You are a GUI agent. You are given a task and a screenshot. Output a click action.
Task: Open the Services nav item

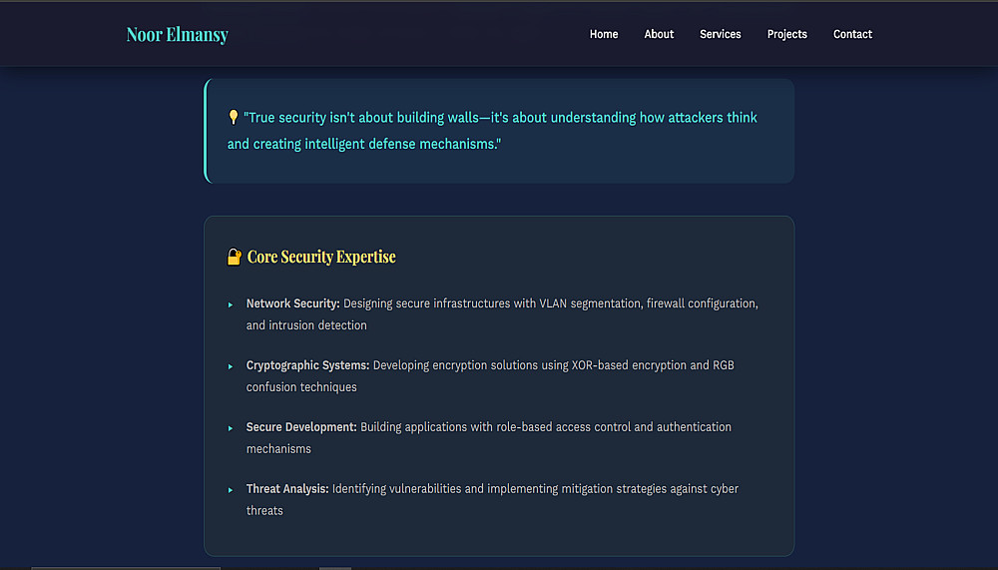click(720, 34)
